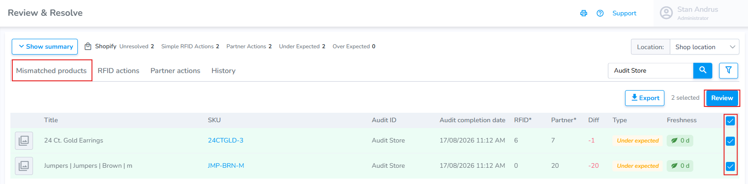748x184 pixels.
Task: Open the Support link
Action: [x=624, y=13]
